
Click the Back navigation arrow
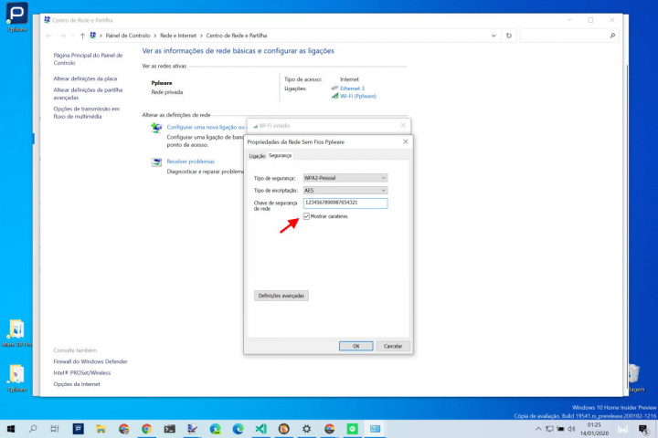48,36
